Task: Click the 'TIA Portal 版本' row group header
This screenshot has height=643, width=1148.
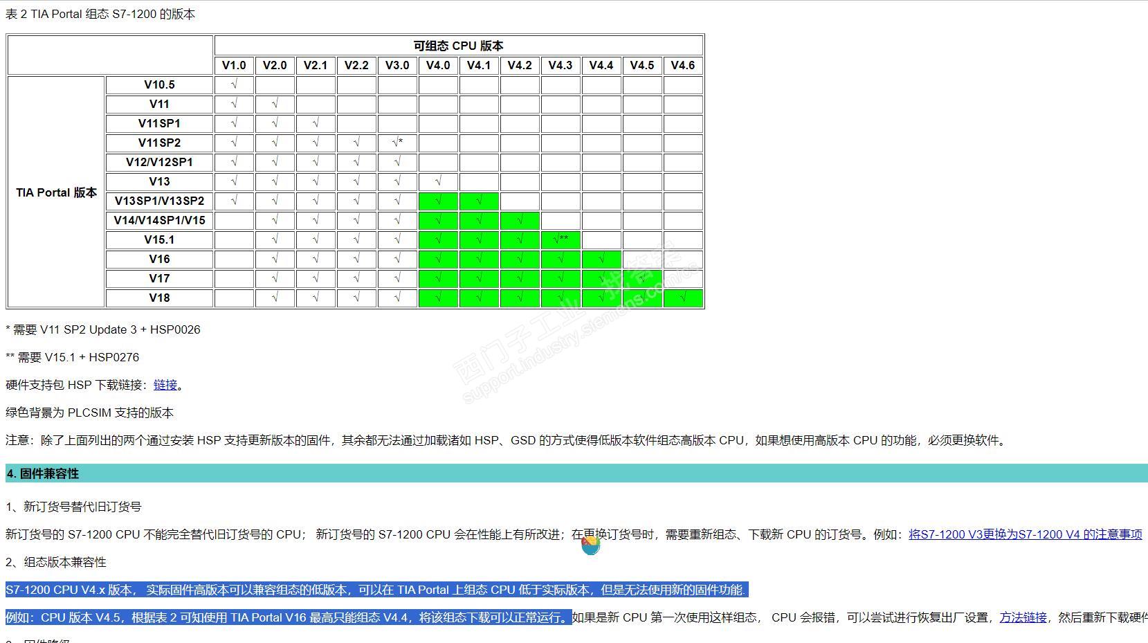Action: (x=56, y=192)
